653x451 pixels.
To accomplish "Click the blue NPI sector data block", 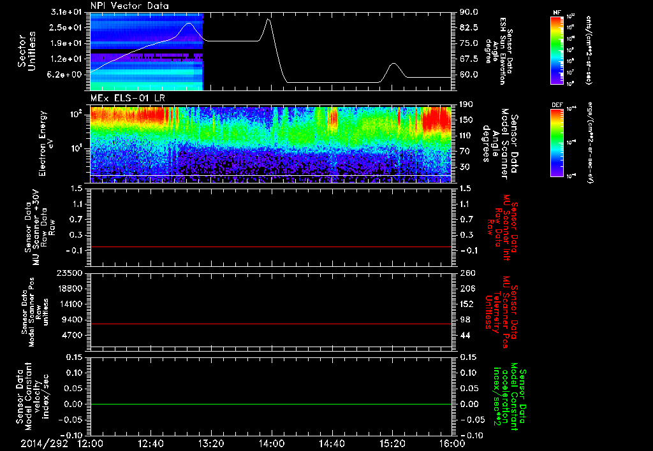I will pyautogui.click(x=147, y=52).
